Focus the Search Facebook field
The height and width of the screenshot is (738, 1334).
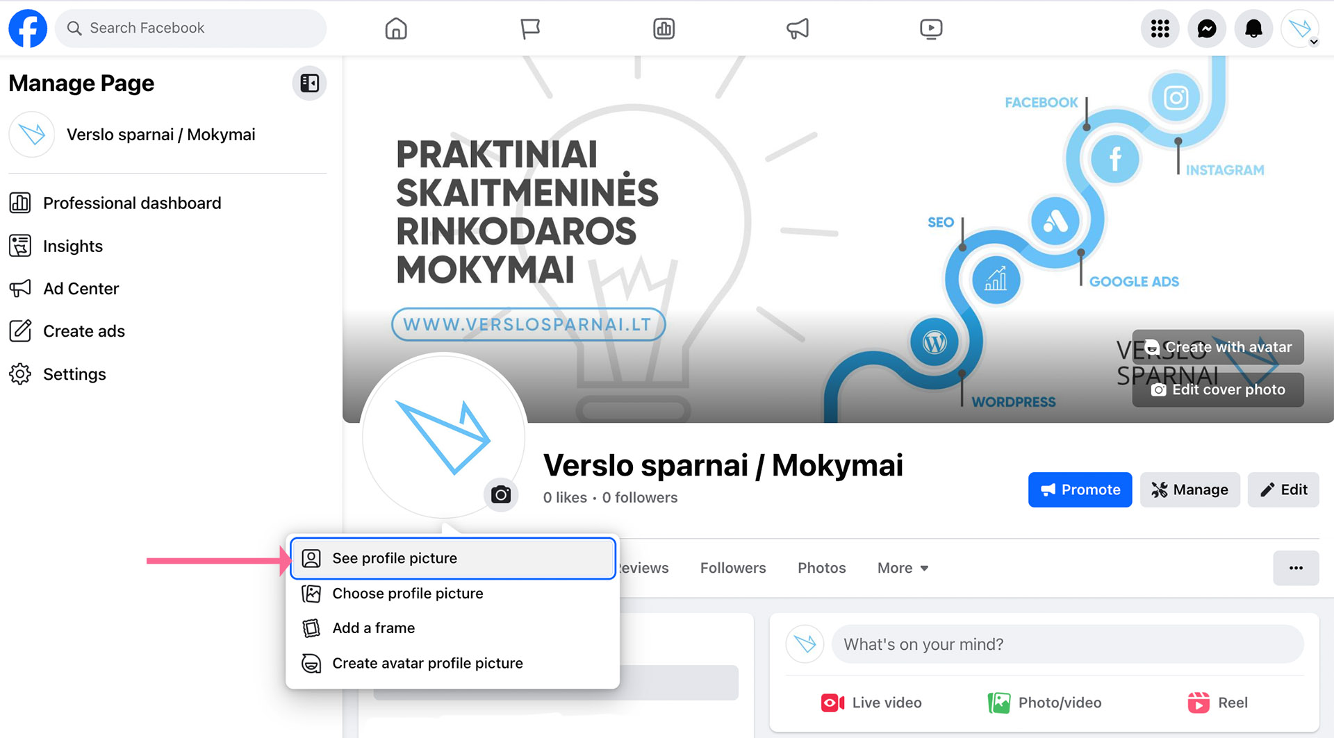pyautogui.click(x=191, y=28)
